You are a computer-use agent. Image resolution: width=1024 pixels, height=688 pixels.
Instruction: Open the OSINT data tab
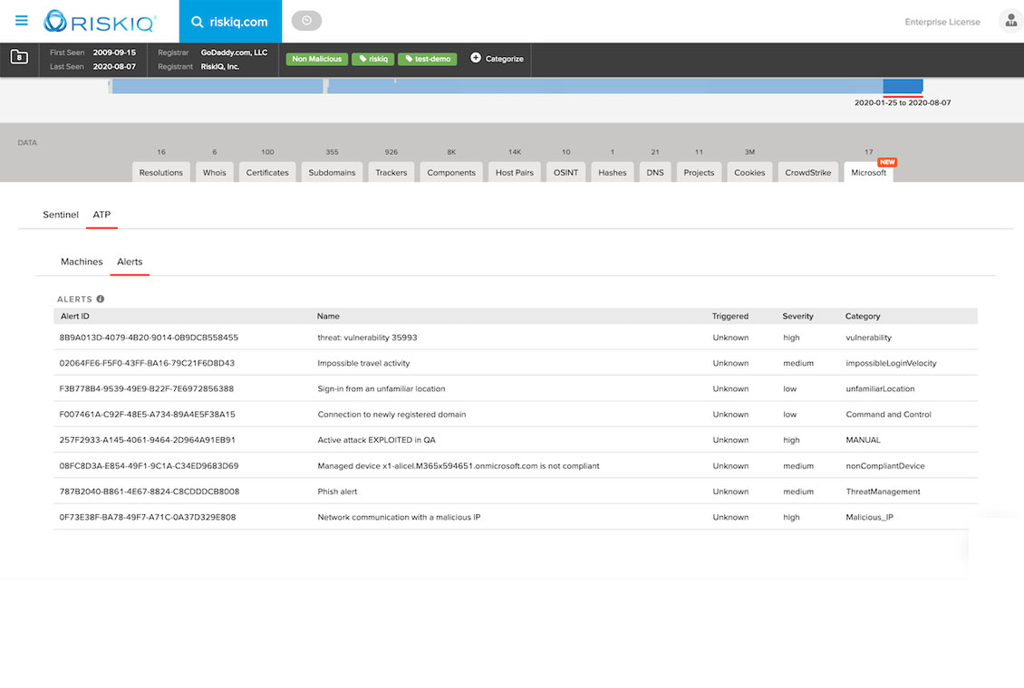tap(565, 172)
